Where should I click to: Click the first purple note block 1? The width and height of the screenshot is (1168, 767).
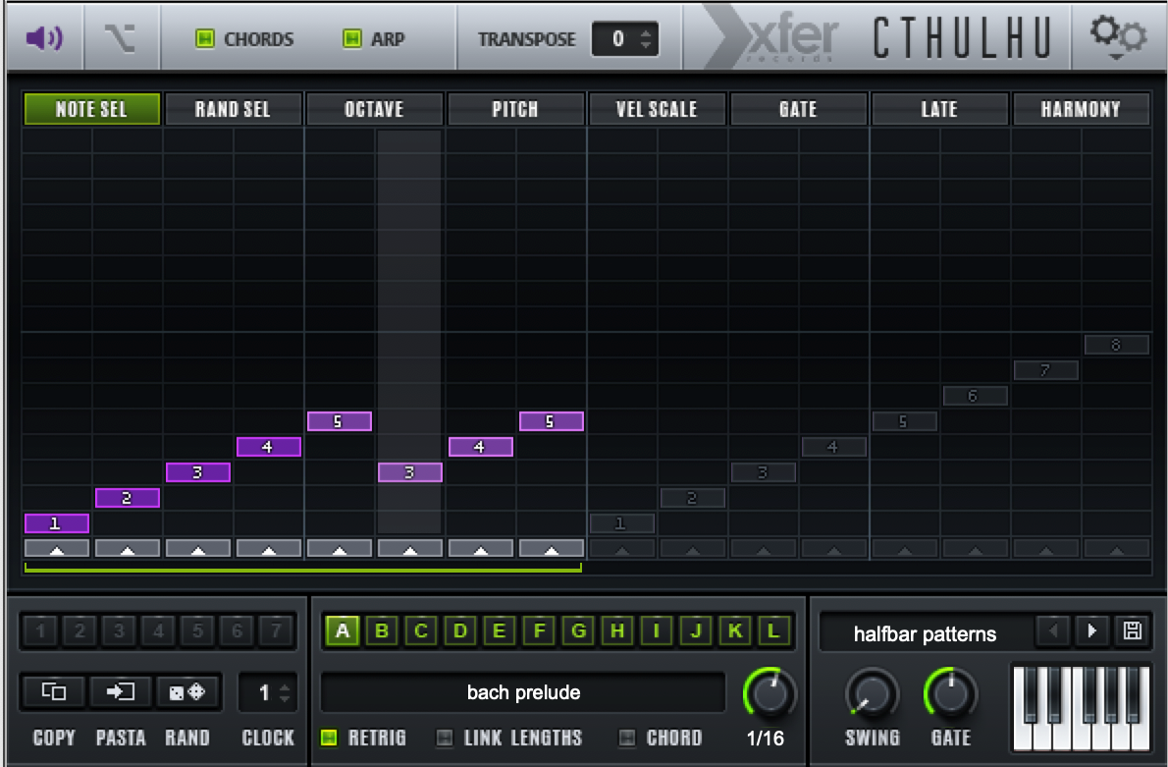[57, 523]
